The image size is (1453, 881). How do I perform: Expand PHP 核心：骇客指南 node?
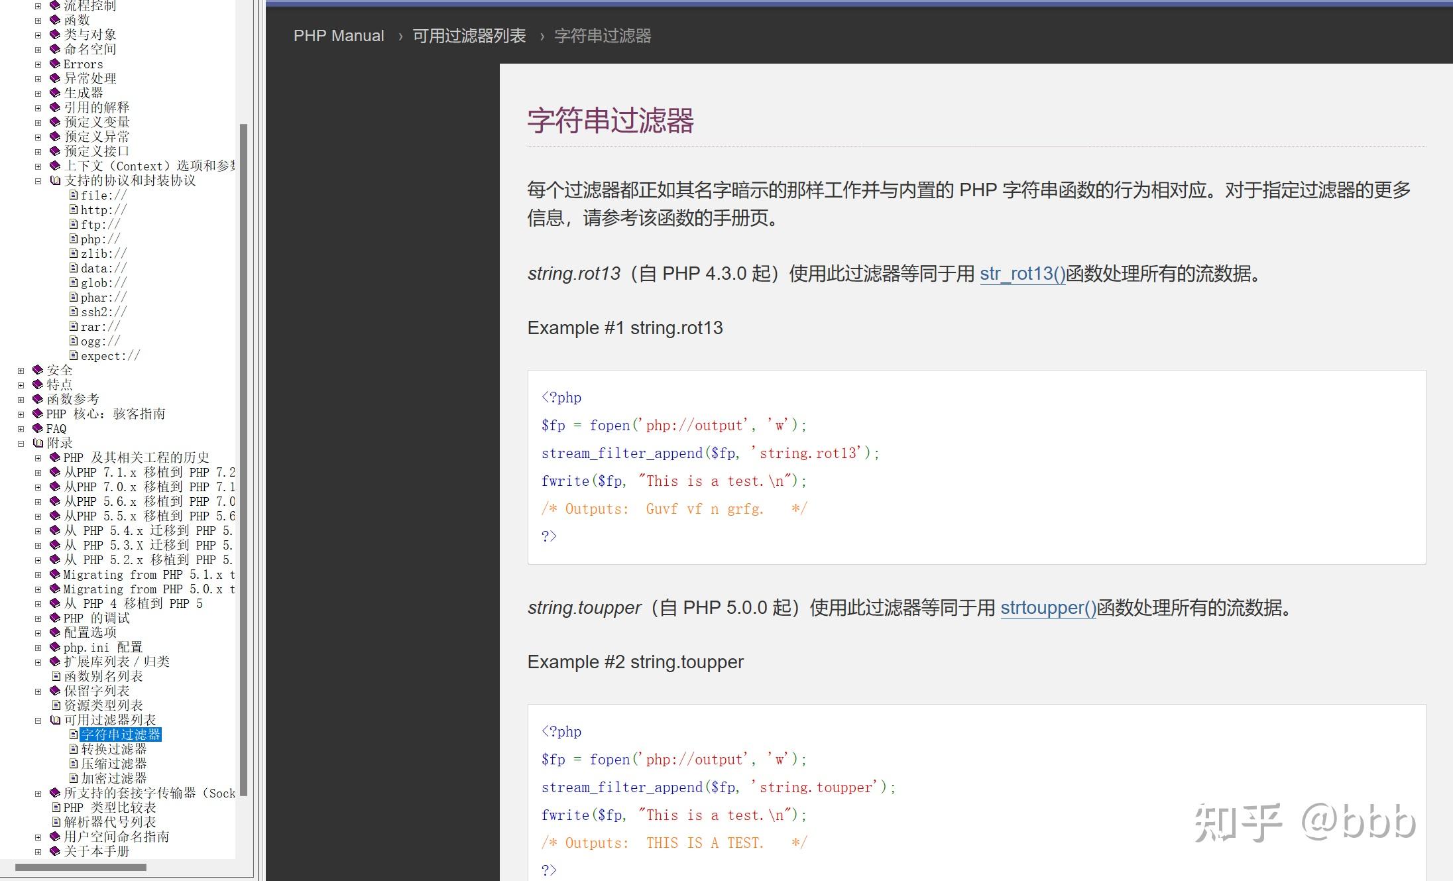21,414
